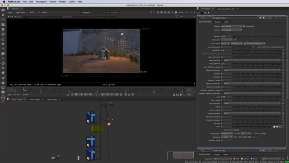Toggle the selectable checkbox
Viewport: 289px width, 163px height.
point(244,26)
